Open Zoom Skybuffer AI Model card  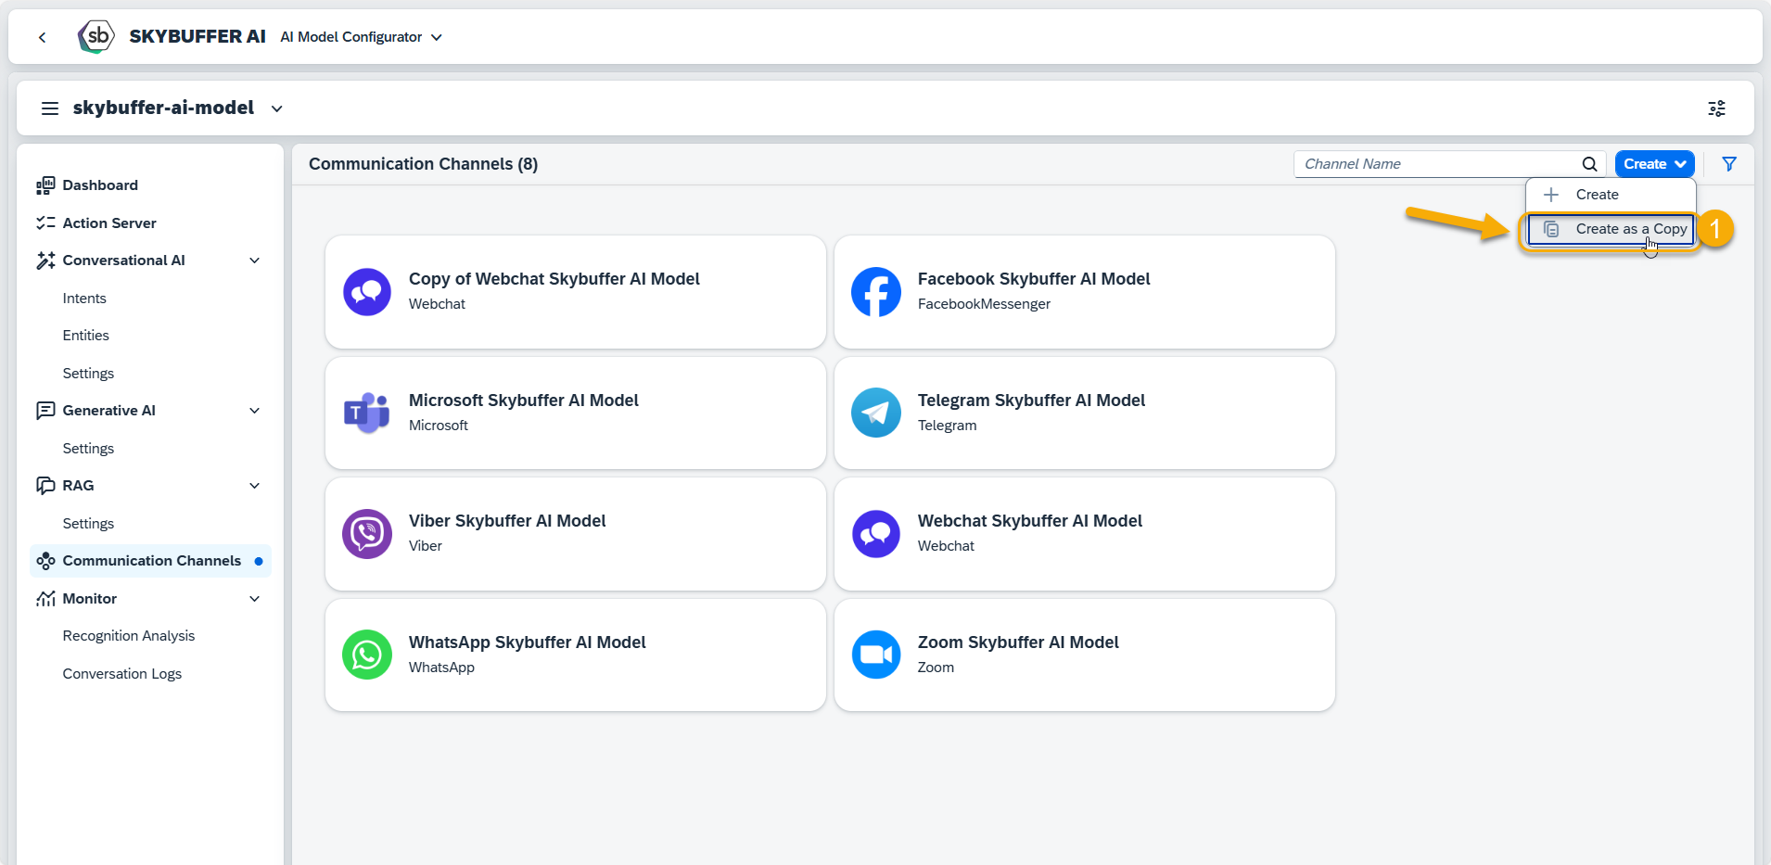point(1085,655)
